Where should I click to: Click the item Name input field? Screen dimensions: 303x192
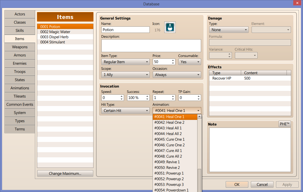point(125,30)
